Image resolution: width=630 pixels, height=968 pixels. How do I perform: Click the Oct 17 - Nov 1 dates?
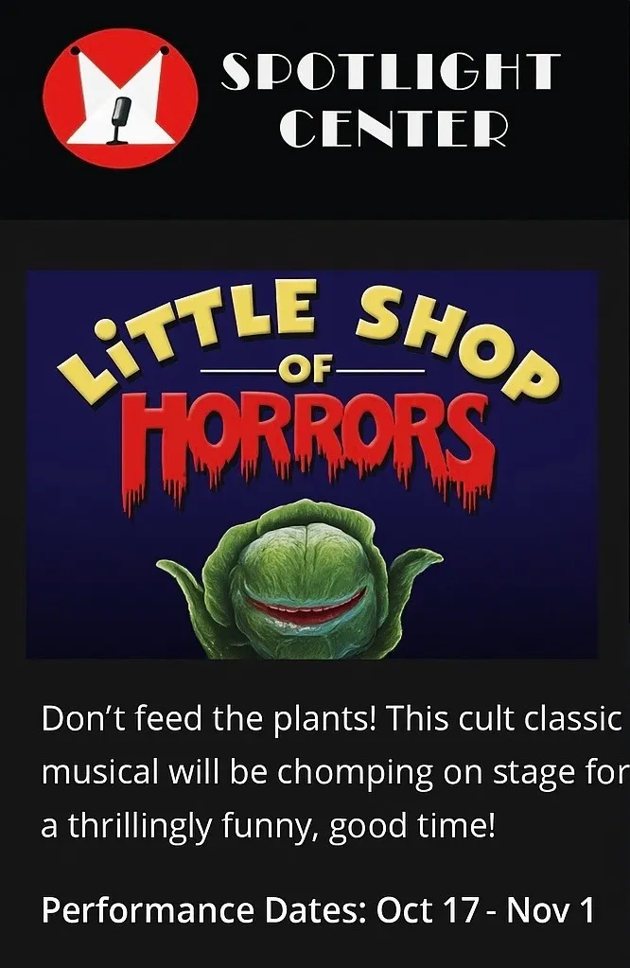tap(485, 910)
